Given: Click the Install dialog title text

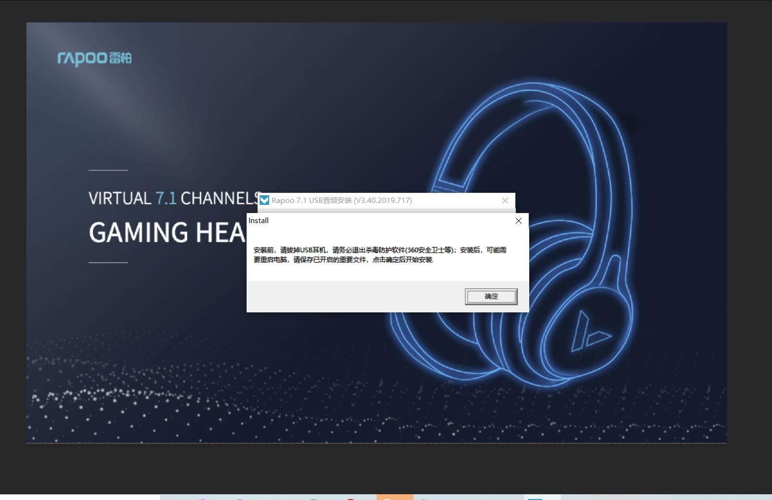Looking at the screenshot, I should point(259,221).
